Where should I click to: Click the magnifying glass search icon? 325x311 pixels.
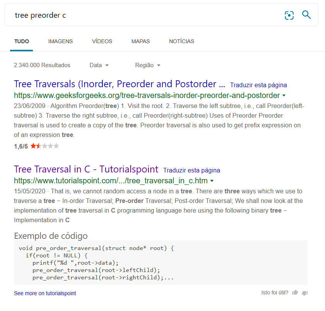point(306,15)
